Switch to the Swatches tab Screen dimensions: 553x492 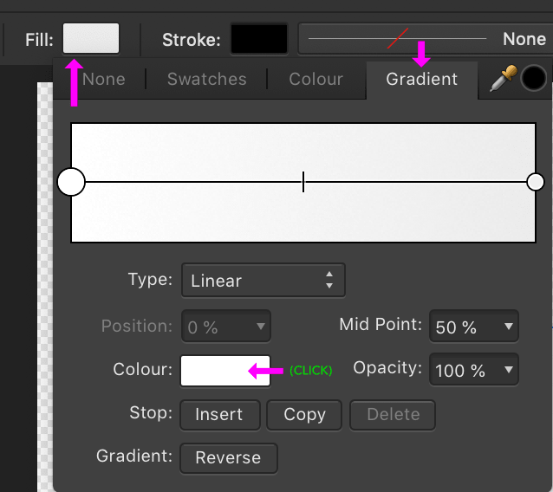click(206, 79)
